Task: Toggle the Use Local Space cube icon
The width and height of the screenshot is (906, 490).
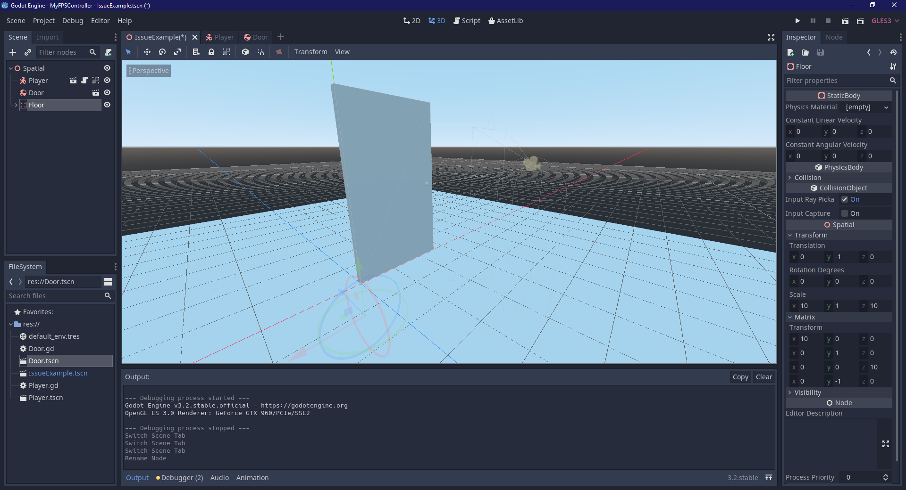Action: pos(245,52)
